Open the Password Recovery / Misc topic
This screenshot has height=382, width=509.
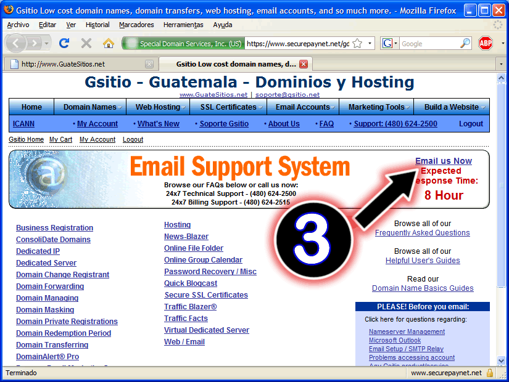[x=210, y=272]
